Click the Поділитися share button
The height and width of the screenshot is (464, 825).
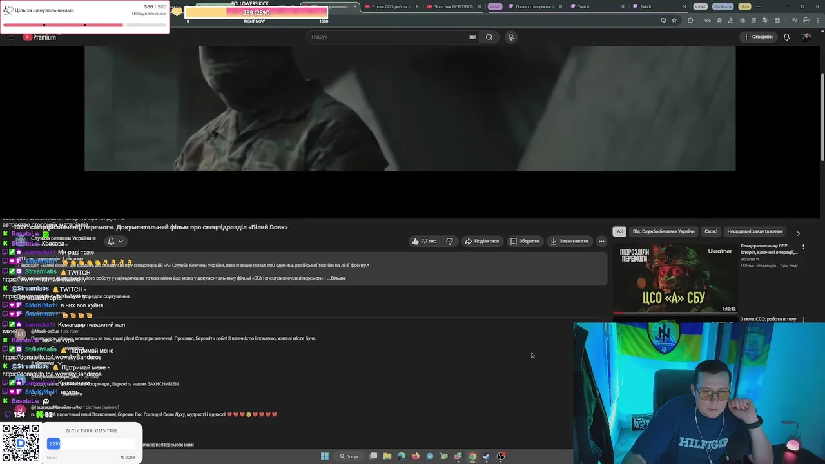482,241
